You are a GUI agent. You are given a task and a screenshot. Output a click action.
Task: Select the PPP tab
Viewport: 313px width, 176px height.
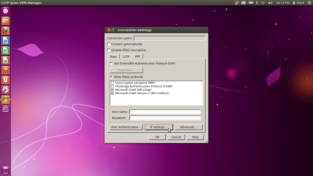pos(138,56)
